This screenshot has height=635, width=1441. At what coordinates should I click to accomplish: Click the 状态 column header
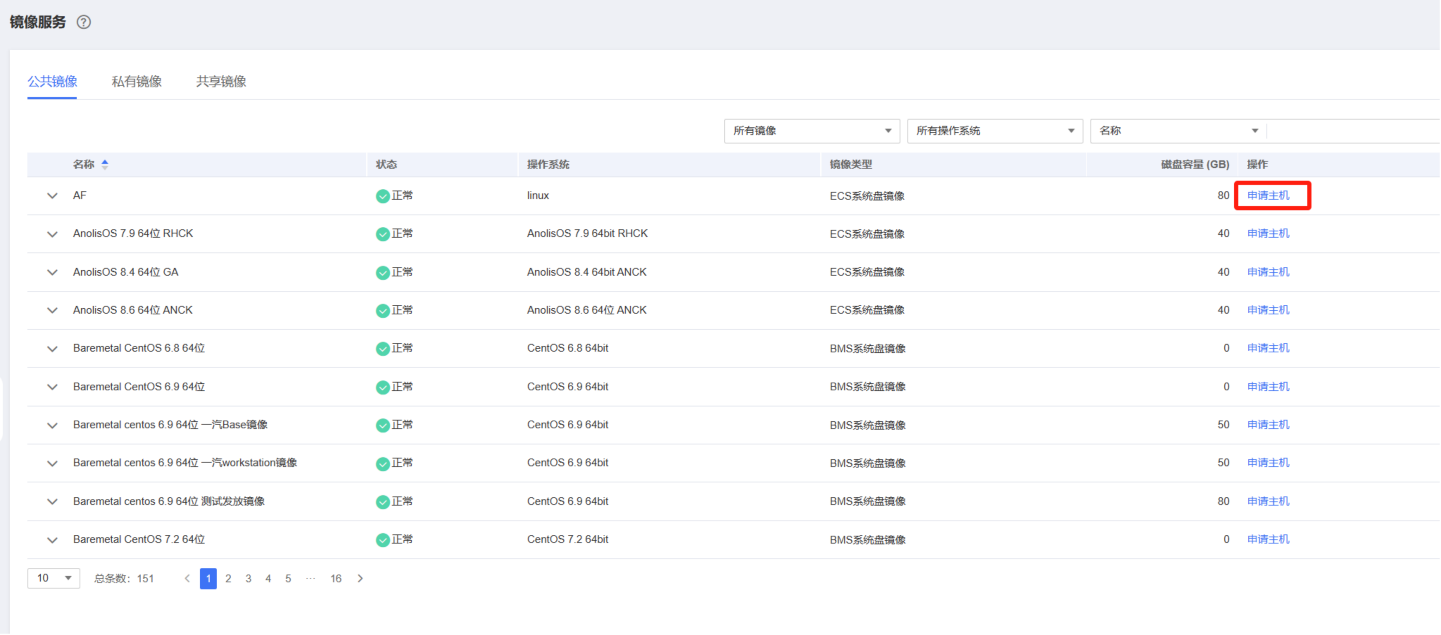(386, 164)
